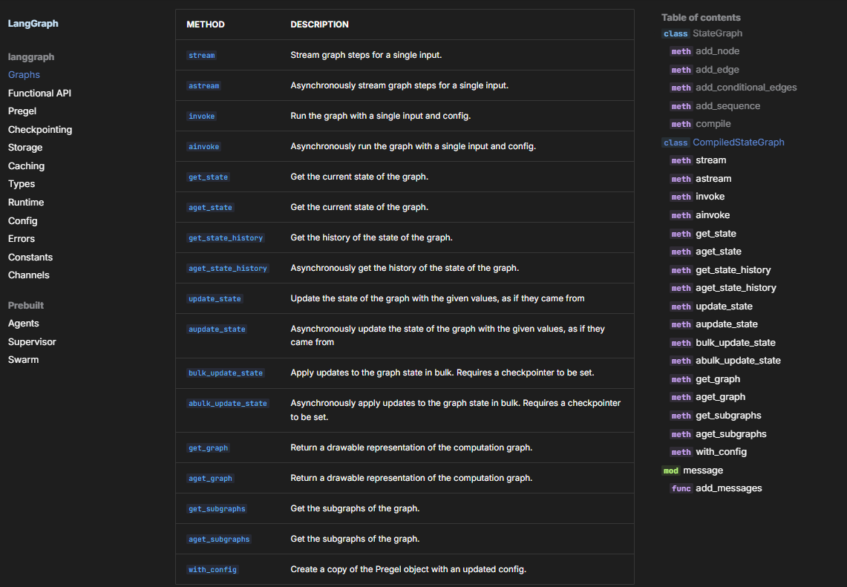Open aget_graph method link in table
Screen dimensions: 847x587
point(210,479)
